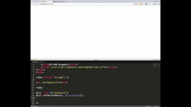
Task: Click the Line/Column indicator in status bar
Action: [x=35, y=106]
